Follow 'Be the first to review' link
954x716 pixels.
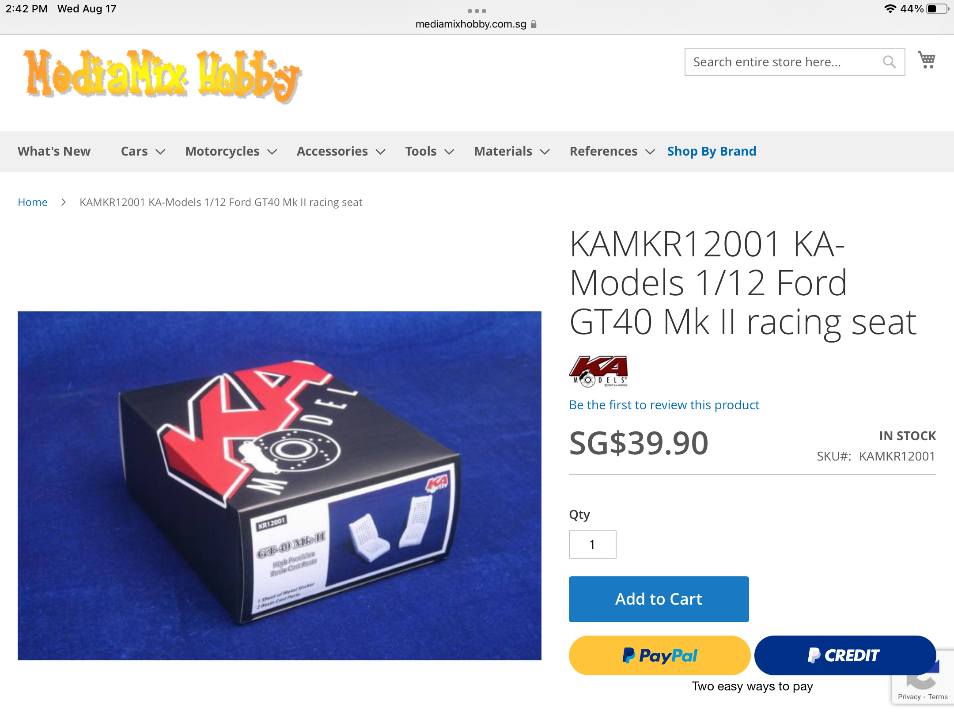coord(664,405)
